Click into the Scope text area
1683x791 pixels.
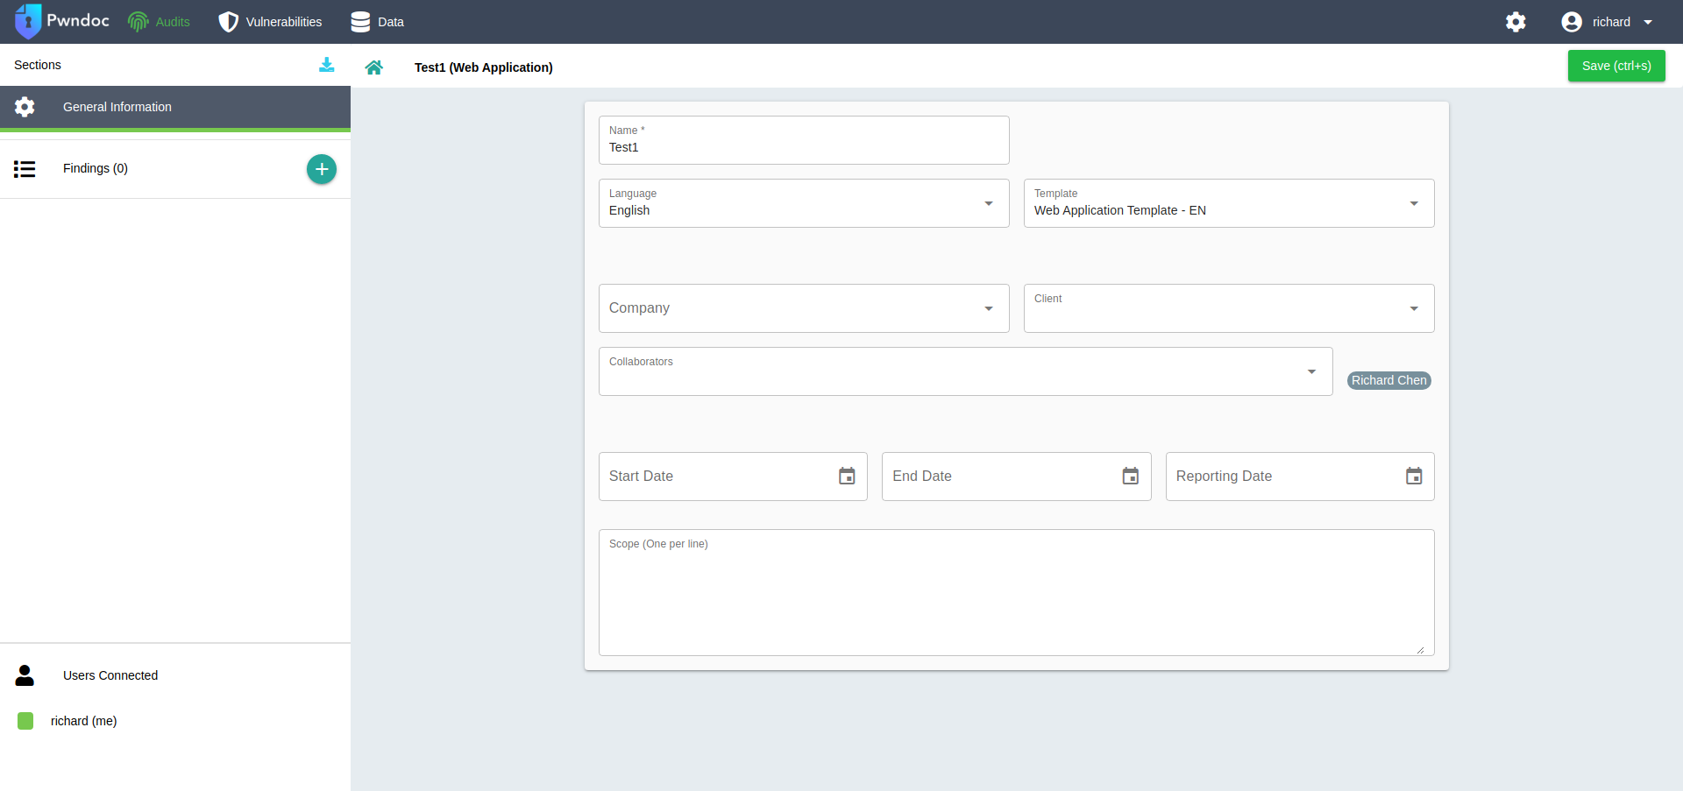(1016, 600)
